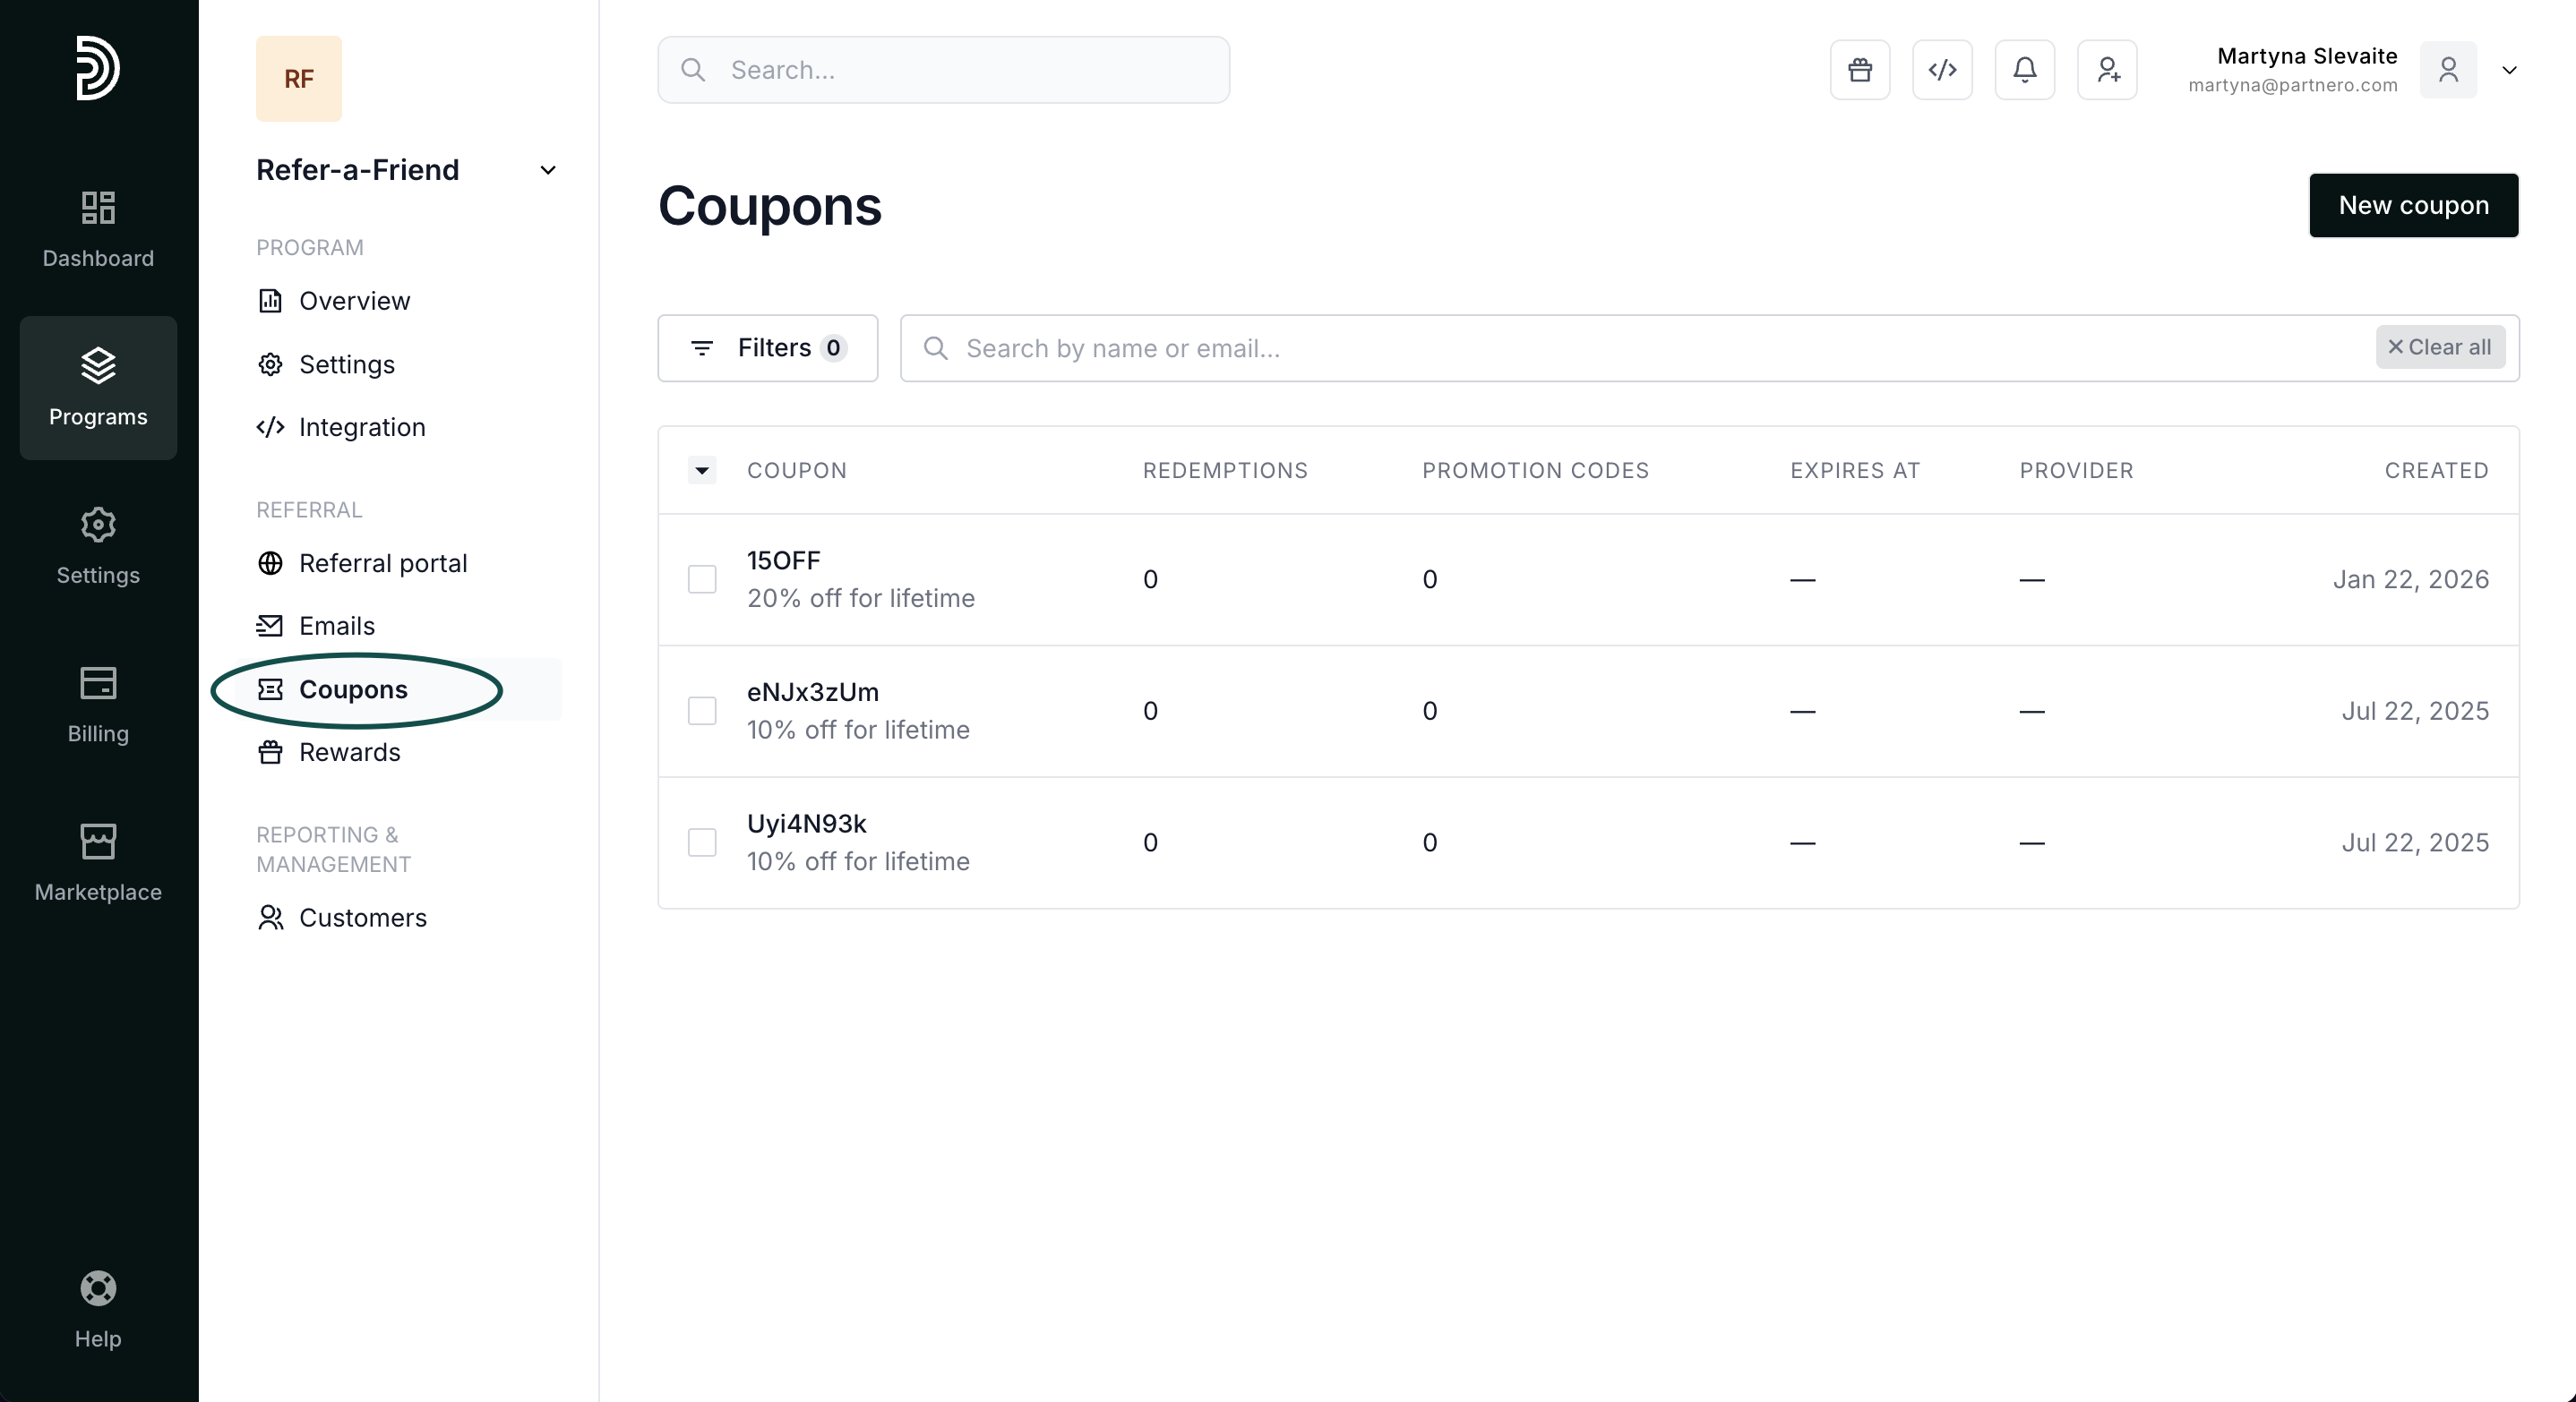Open the select-all dropdown in table header

point(702,471)
